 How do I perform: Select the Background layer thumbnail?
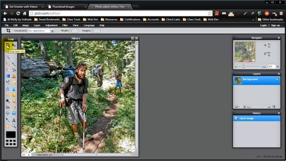pos(238,80)
